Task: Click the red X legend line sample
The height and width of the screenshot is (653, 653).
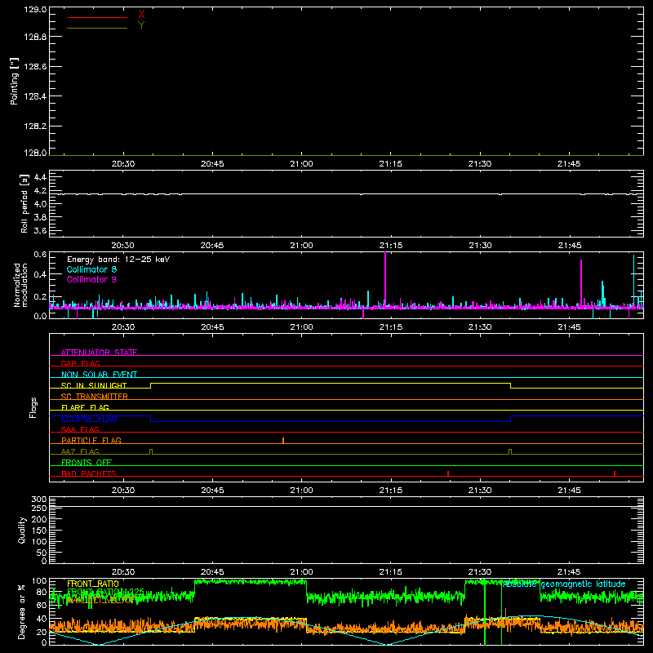Action: 97,17
